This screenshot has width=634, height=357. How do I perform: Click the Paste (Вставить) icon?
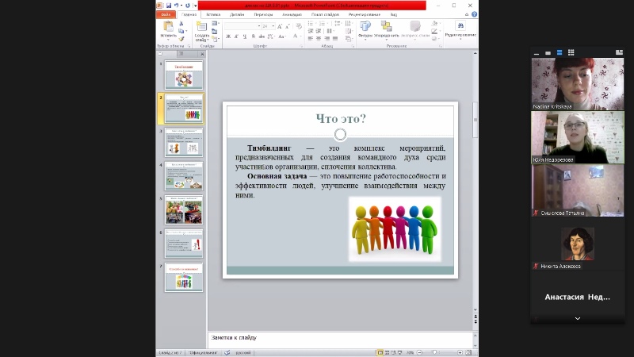[168, 29]
